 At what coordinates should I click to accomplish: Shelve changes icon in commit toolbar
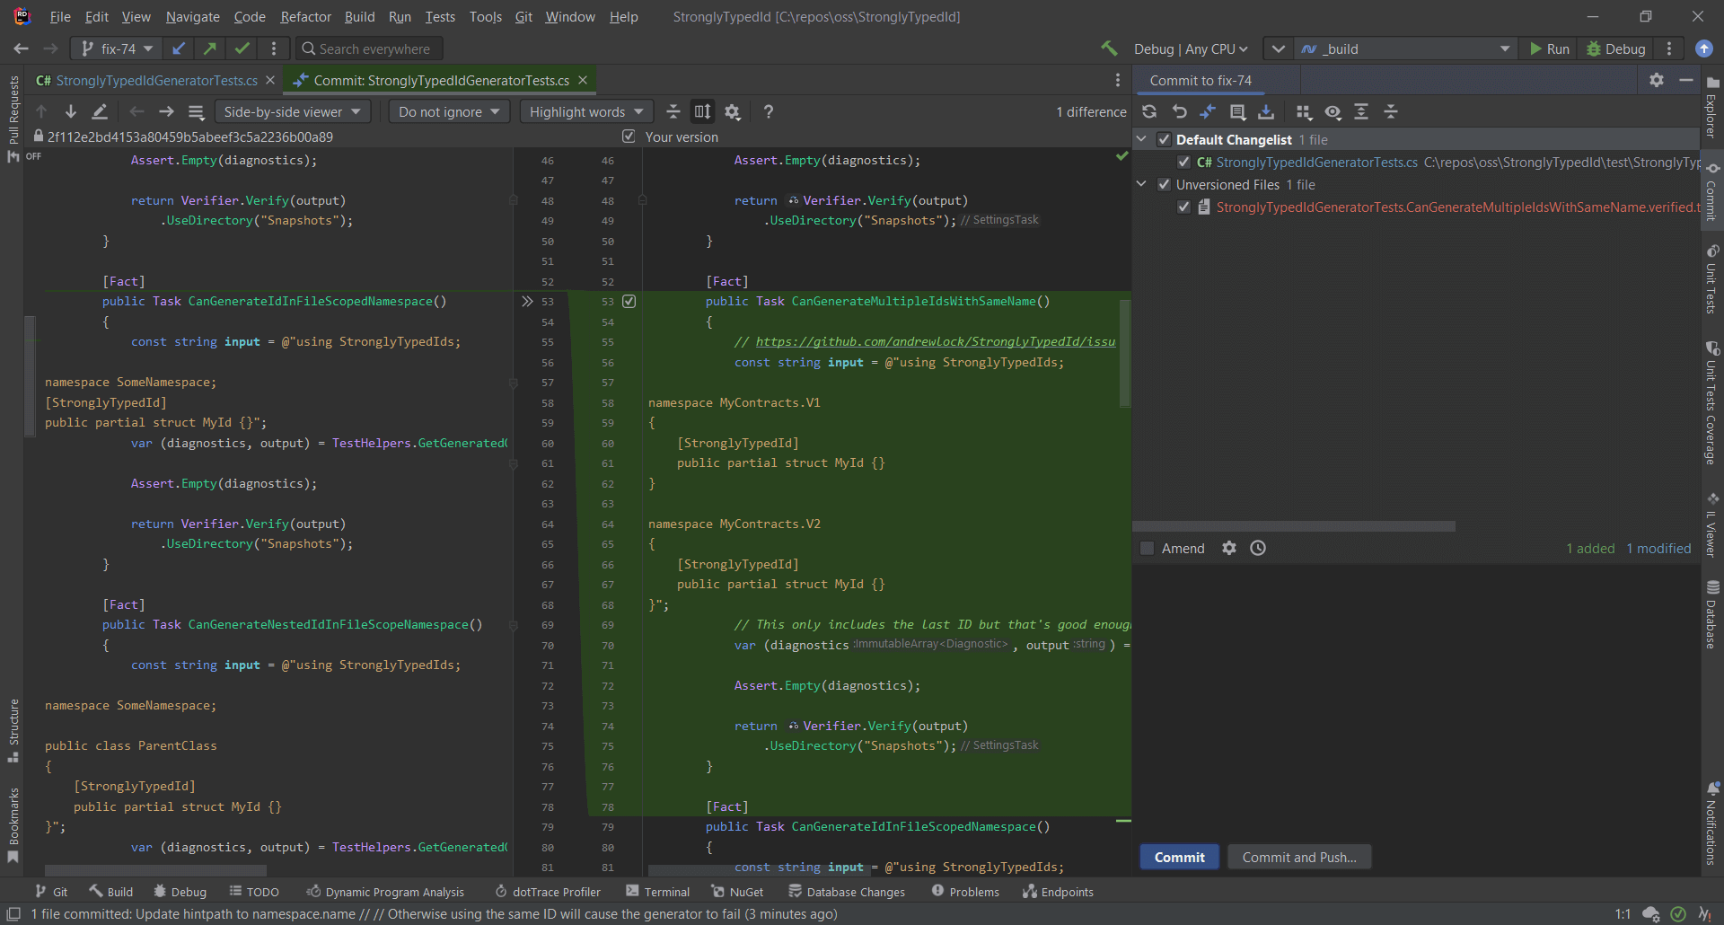pyautogui.click(x=1266, y=111)
